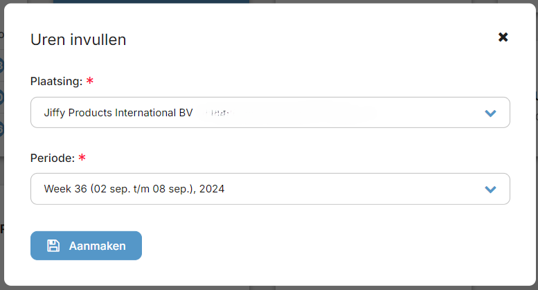Image resolution: width=538 pixels, height=290 pixels.
Task: Select the Jiffy Products International BV field
Action: pyautogui.click(x=270, y=112)
